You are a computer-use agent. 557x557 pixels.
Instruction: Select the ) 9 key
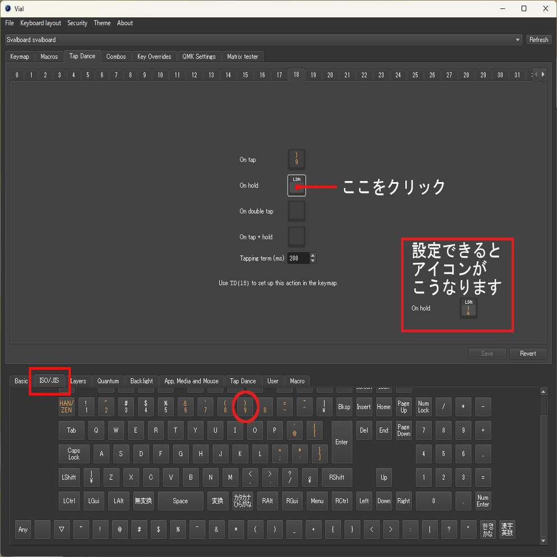coord(245,407)
